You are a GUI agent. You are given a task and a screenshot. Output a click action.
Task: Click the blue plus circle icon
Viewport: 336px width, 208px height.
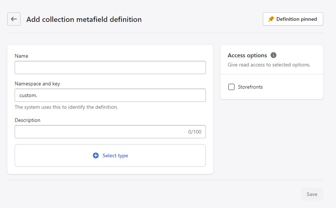point(96,155)
